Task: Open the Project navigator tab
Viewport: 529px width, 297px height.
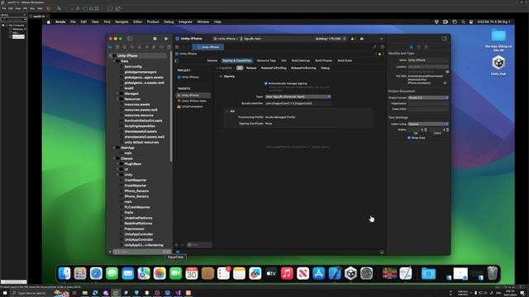Action: (x=110, y=47)
